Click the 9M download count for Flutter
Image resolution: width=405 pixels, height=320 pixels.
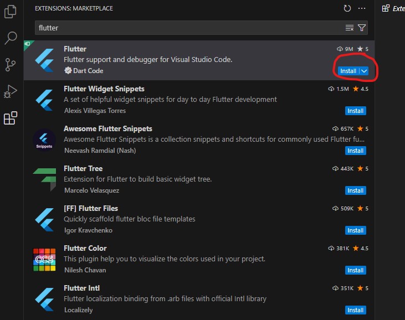(x=345, y=49)
